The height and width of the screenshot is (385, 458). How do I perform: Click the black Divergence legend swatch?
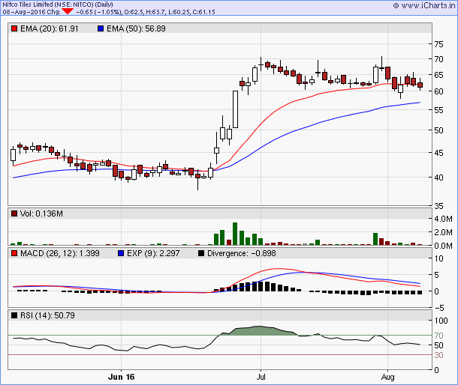201,253
